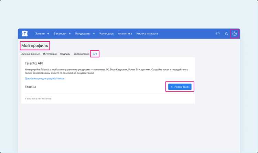
Task: Open the Вакансии menu item
Action: click(x=60, y=34)
